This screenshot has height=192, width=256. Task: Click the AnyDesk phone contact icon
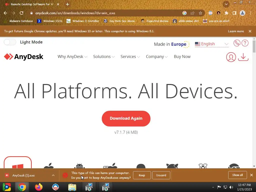[237, 43]
